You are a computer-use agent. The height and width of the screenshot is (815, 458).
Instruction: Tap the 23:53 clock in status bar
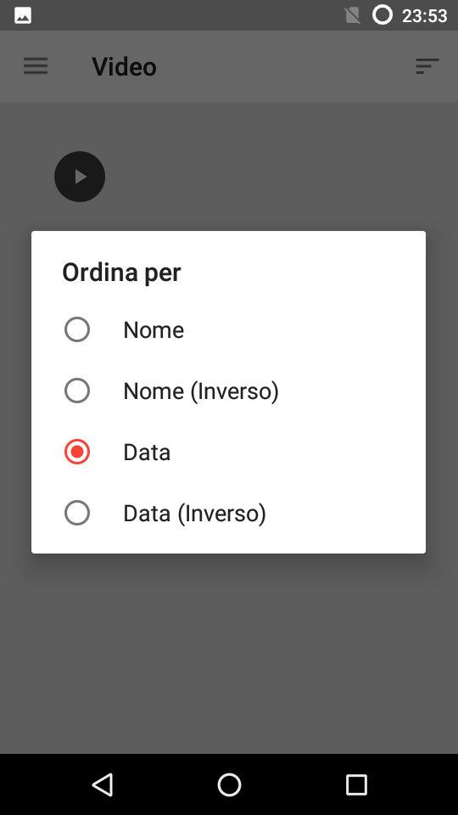coord(424,16)
